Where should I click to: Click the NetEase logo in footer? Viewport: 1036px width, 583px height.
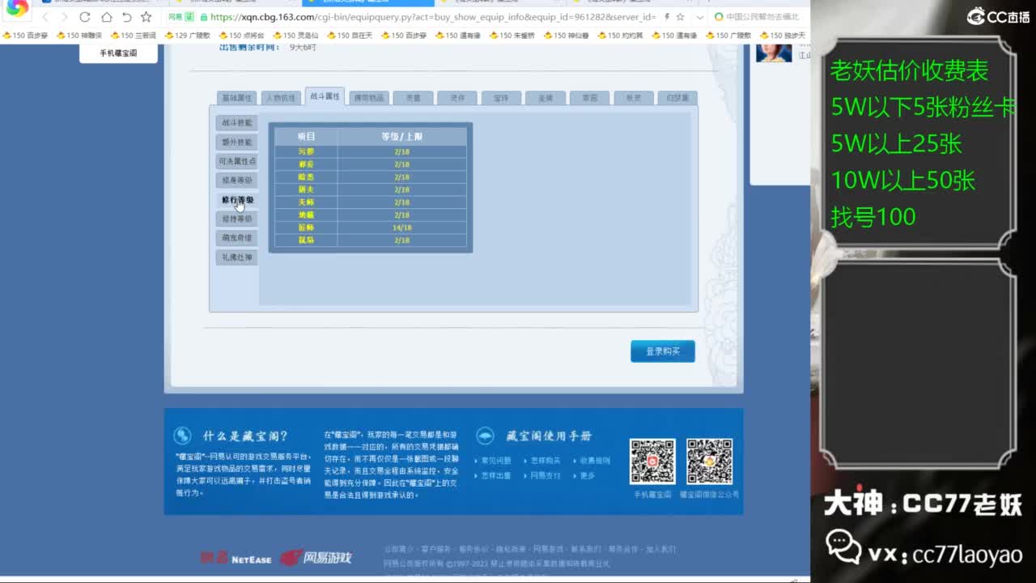click(x=236, y=558)
